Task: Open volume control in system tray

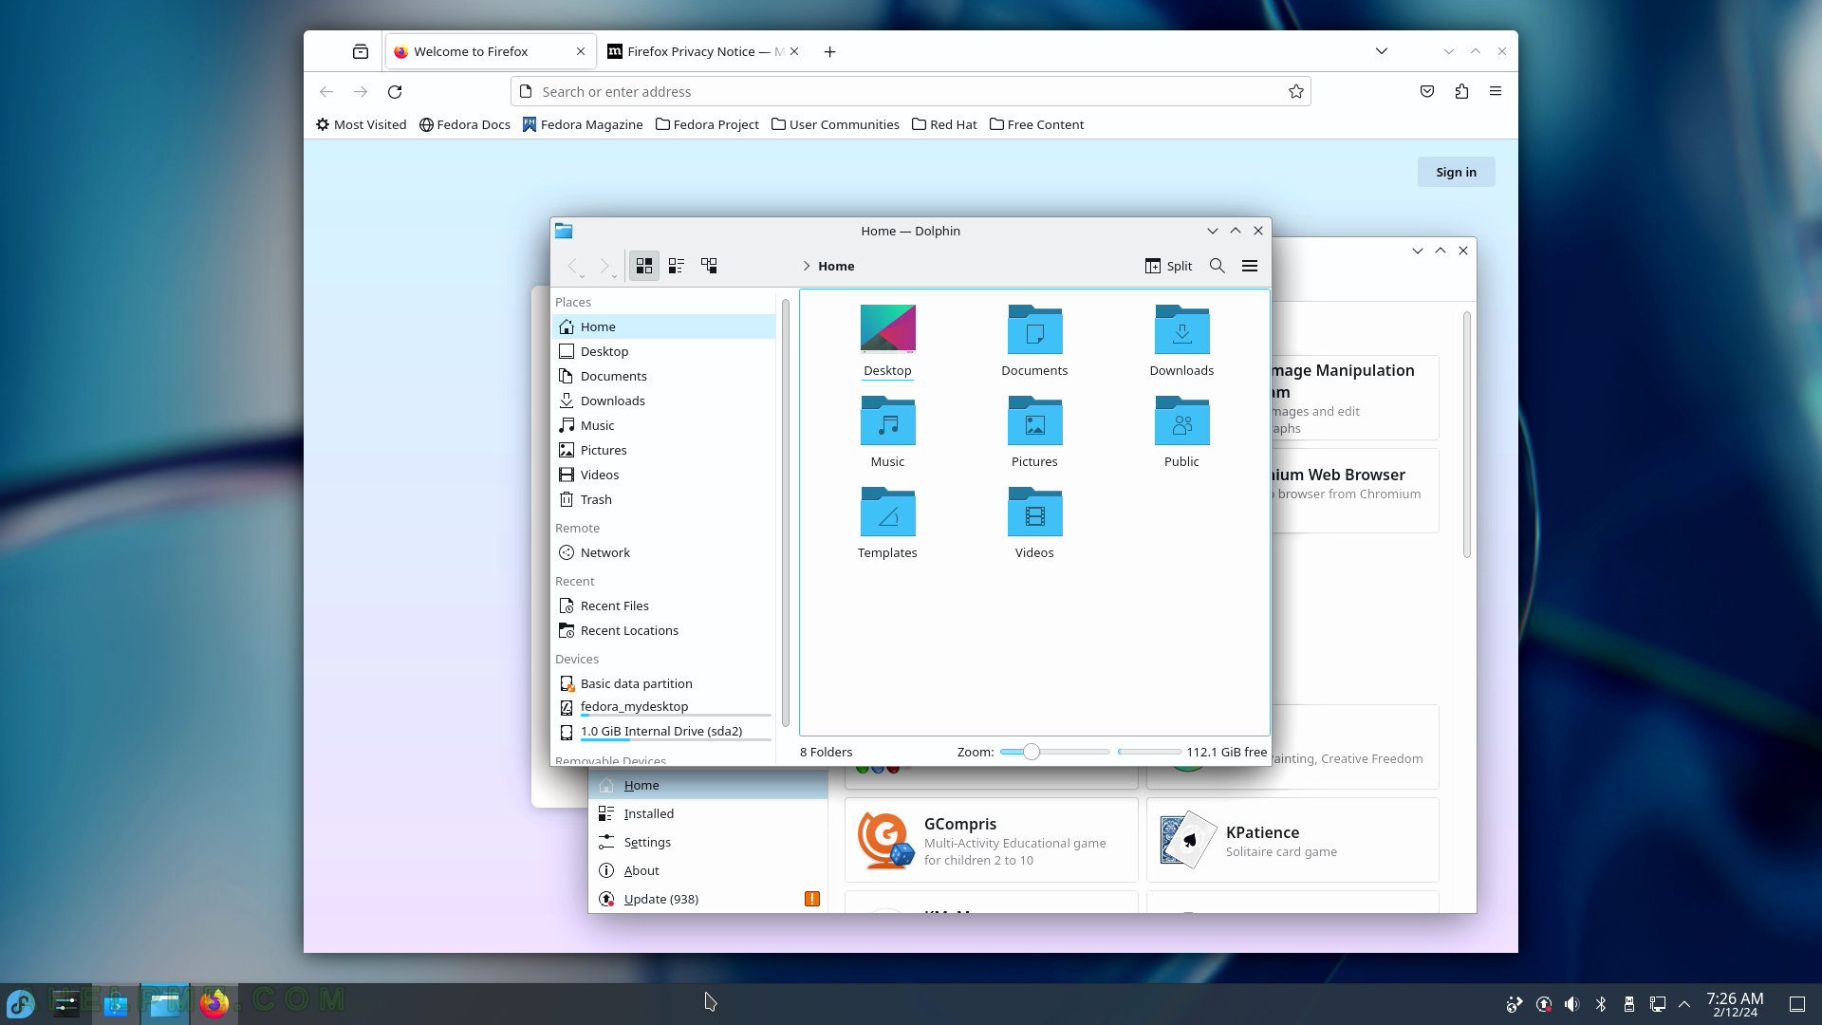Action: pyautogui.click(x=1571, y=1004)
